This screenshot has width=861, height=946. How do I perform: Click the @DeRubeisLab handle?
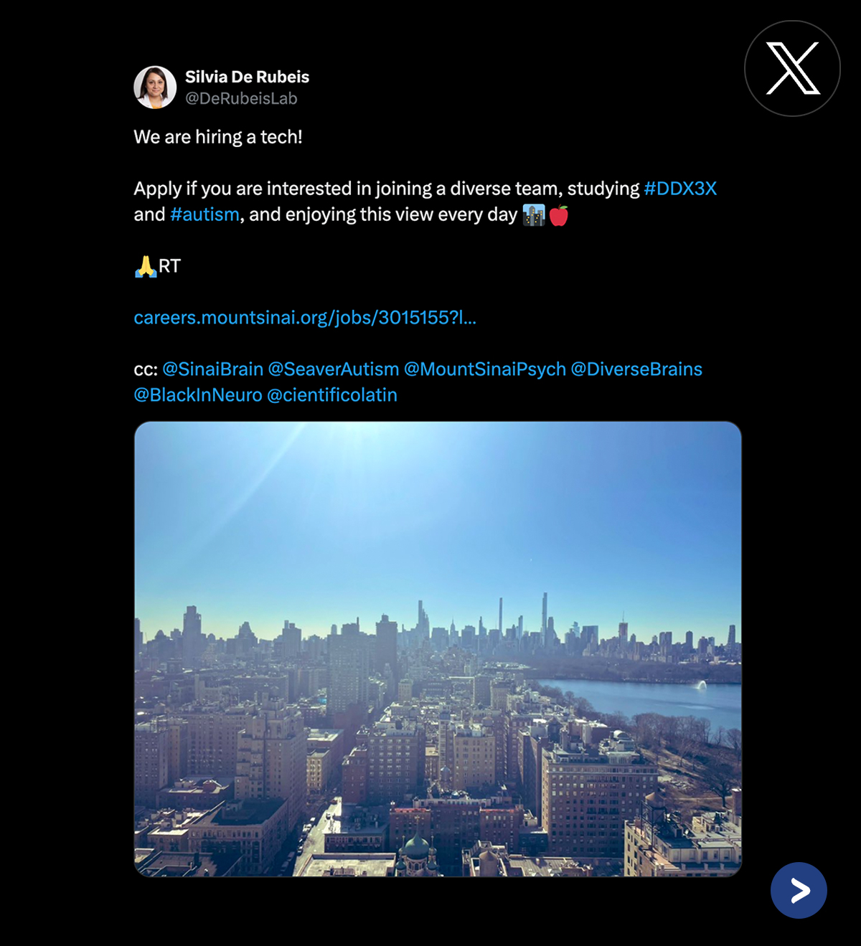(x=241, y=98)
